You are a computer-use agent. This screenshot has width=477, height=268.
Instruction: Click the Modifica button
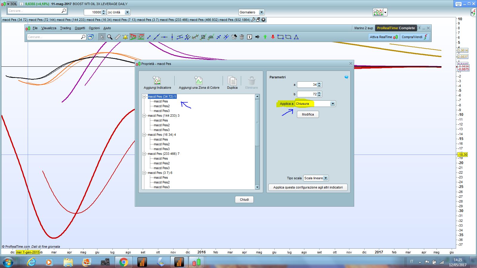coord(308,114)
